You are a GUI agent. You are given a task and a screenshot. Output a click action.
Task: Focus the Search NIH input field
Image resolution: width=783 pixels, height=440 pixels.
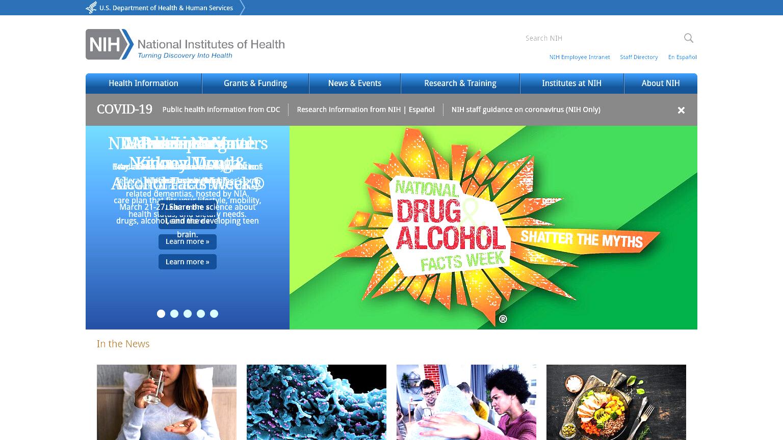pos(602,38)
